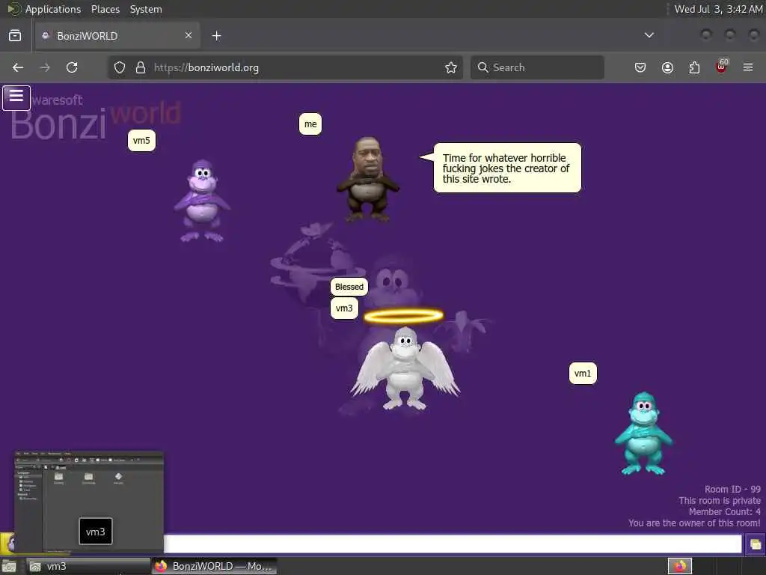
Task: Click the send message button icon
Action: (x=756, y=544)
